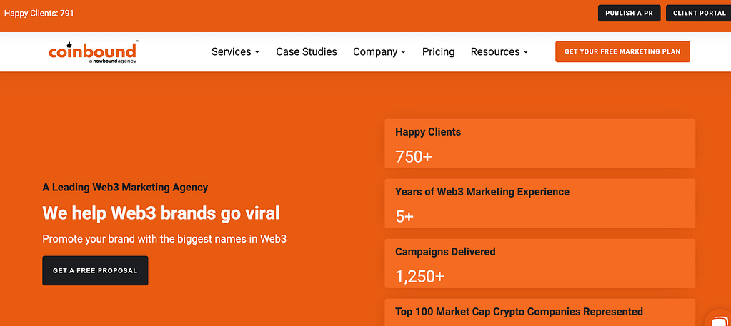Click Get Your Free Marketing Plan
The width and height of the screenshot is (731, 326).
(622, 51)
